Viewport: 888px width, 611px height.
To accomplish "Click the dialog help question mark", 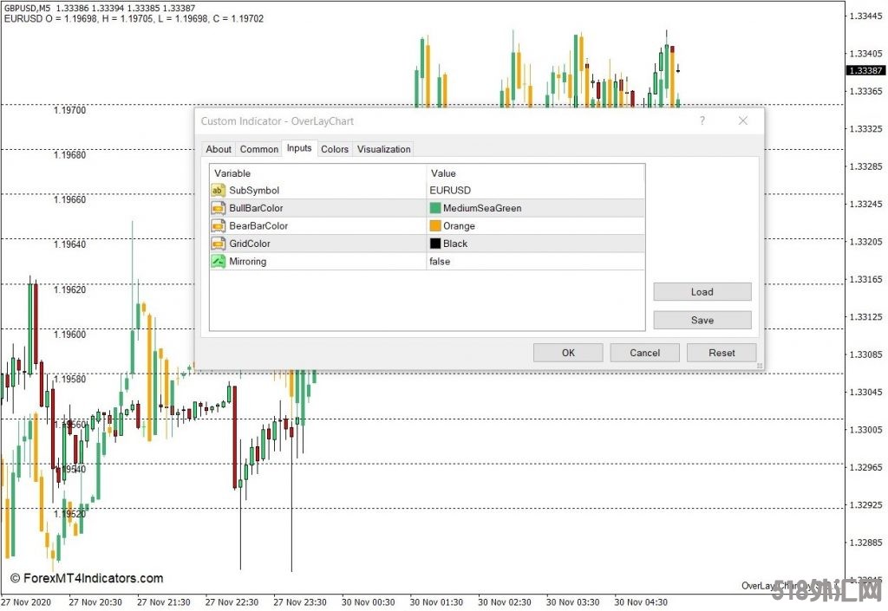I will click(702, 120).
